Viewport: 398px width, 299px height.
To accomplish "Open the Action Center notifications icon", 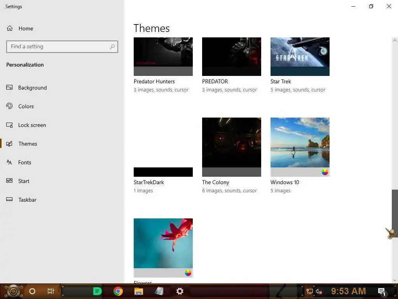I will click(x=382, y=292).
